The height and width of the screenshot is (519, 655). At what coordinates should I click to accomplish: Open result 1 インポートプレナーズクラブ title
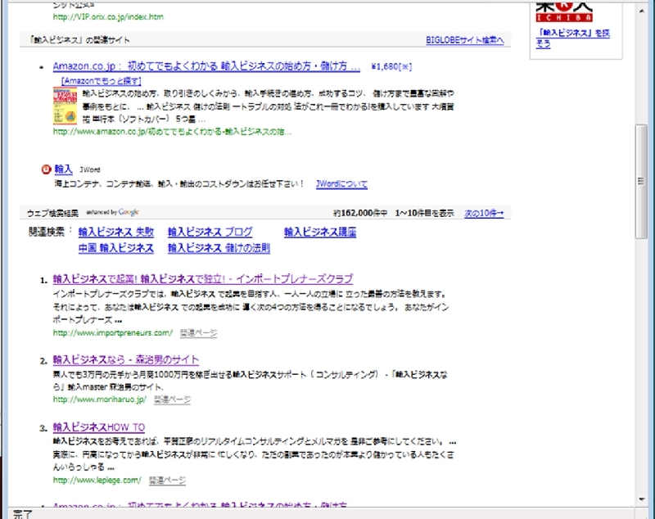click(202, 279)
